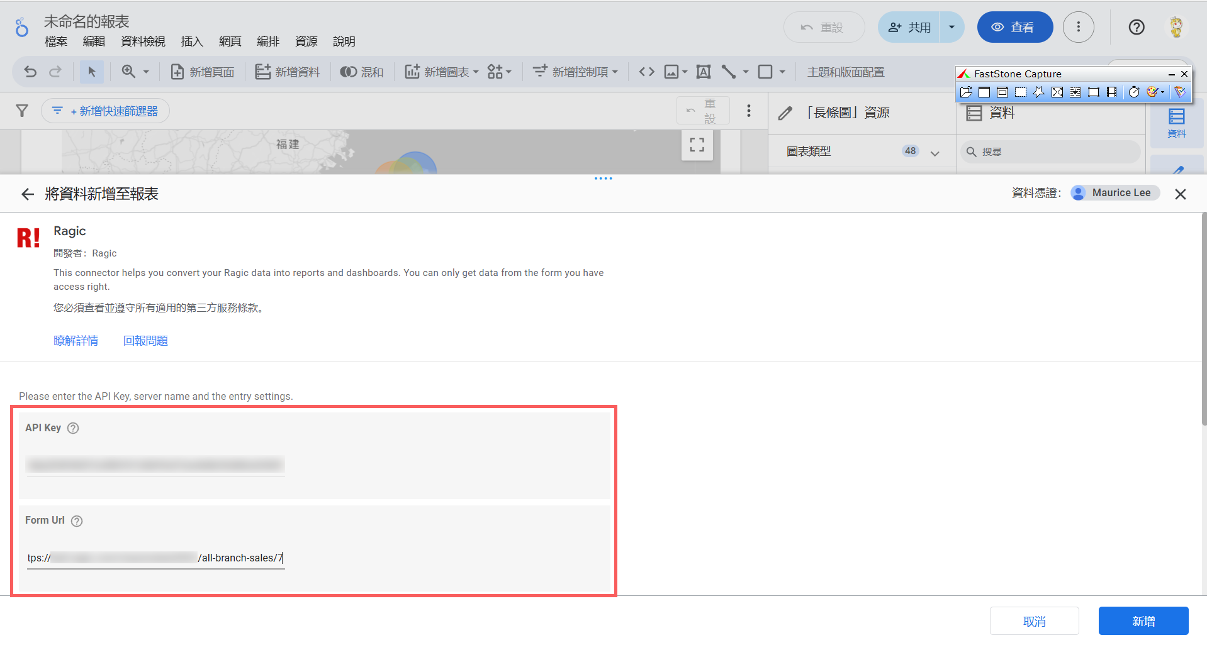
Task: Open the three-dot more options menu
Action: tap(1078, 27)
